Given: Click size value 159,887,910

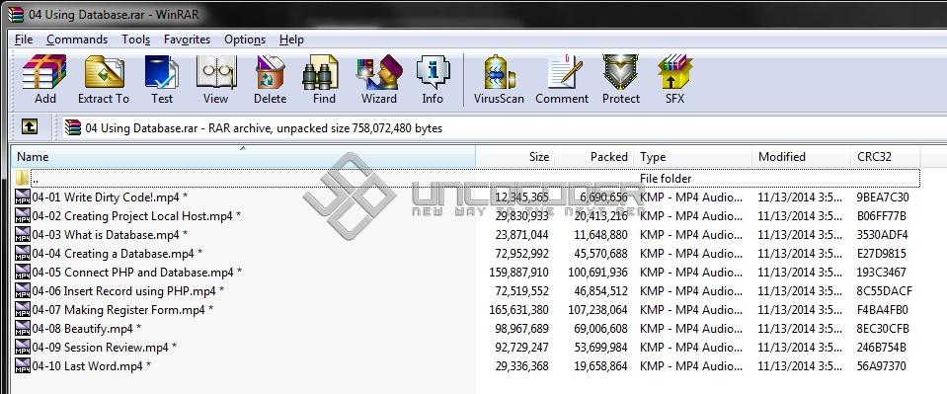Looking at the screenshot, I should [x=518, y=272].
